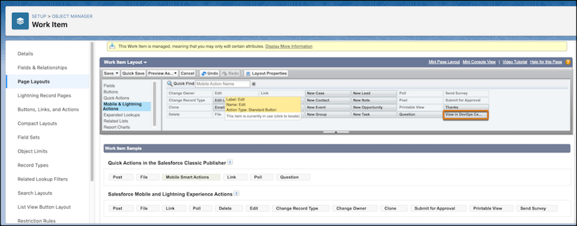Click the New Contact palette action

coord(328,100)
